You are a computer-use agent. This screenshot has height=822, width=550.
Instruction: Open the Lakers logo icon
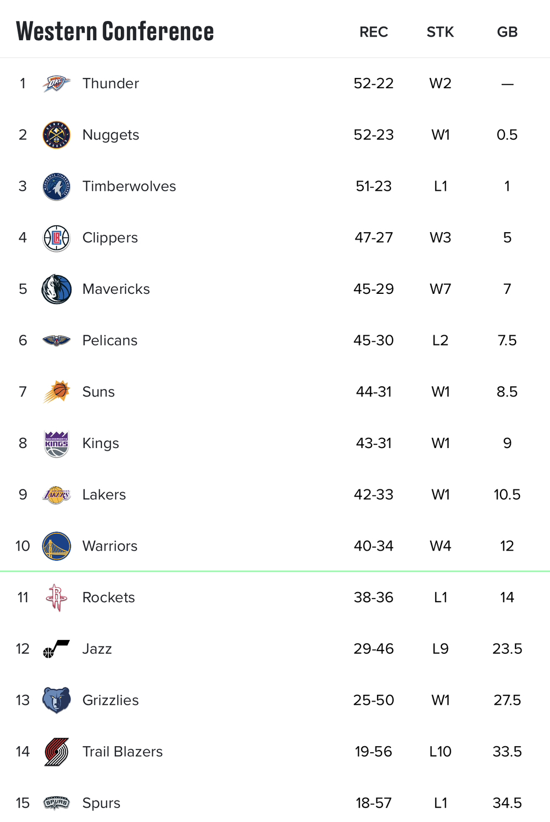[x=56, y=495]
